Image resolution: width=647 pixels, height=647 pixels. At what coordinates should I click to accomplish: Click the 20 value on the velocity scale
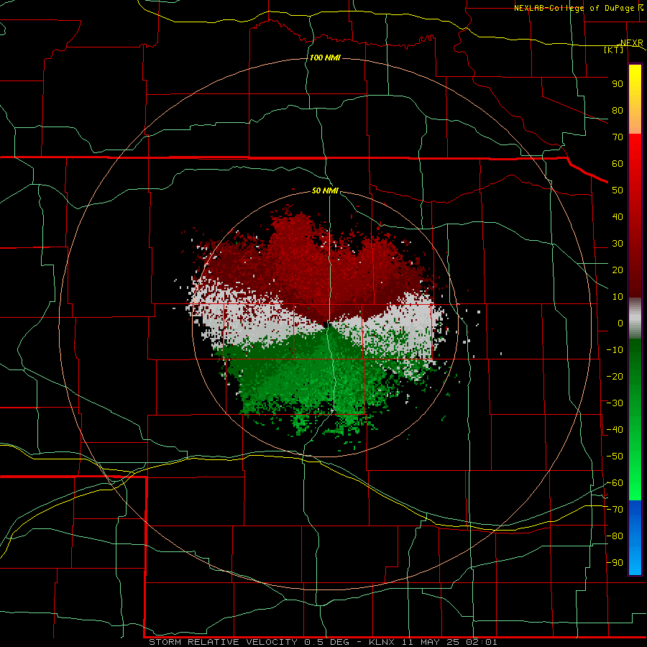click(x=618, y=270)
